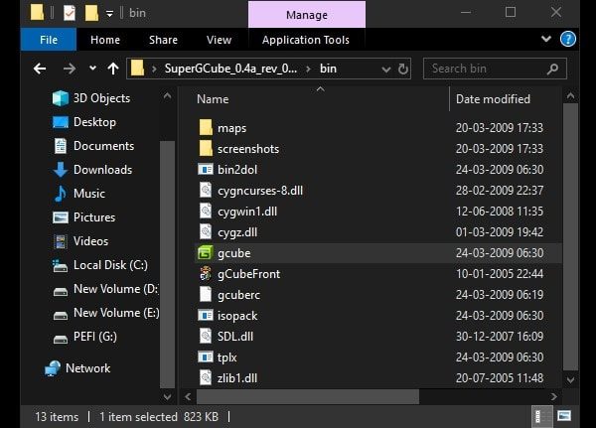596x428 pixels.
Task: Open the screenshots folder icon
Action: [206, 148]
